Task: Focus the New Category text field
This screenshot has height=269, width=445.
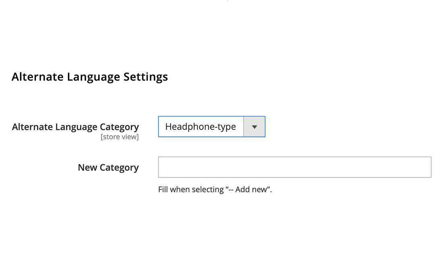Action: [295, 167]
